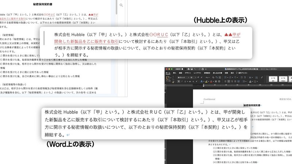Toggle Strikethrough formatting

pyautogui.click(x=190, y=81)
